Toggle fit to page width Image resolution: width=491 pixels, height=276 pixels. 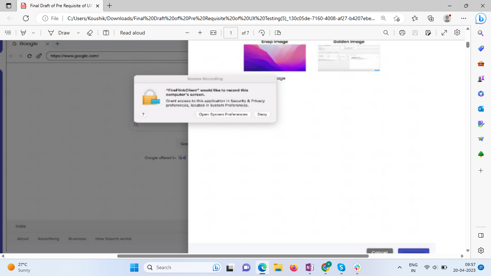213,33
